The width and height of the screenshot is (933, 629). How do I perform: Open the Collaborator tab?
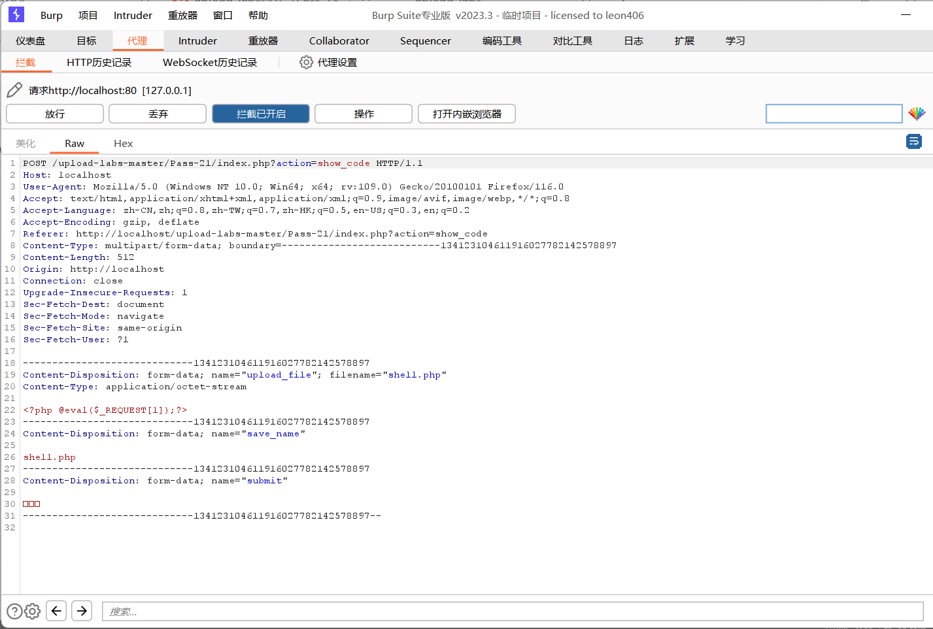[x=339, y=40]
